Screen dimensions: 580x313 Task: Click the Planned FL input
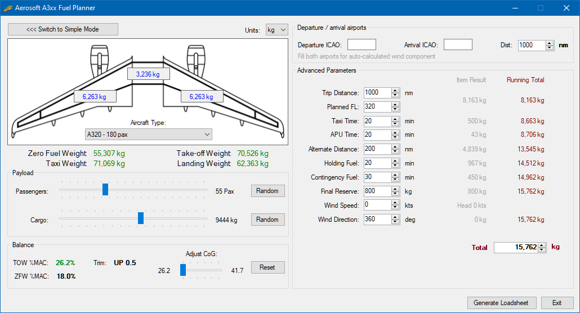coord(377,106)
